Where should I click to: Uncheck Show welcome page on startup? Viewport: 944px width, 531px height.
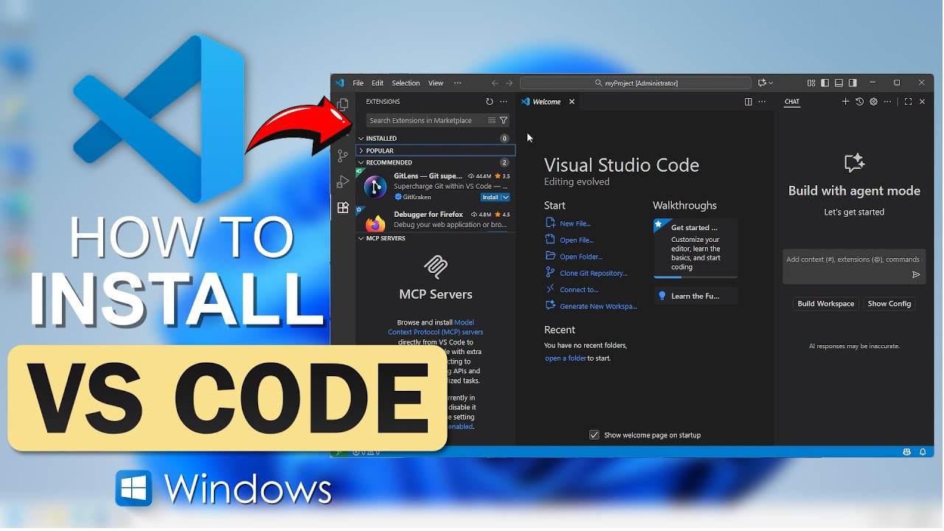(x=594, y=435)
